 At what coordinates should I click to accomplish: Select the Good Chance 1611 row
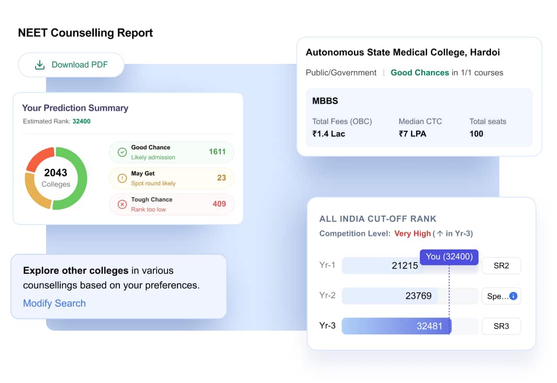tap(172, 152)
